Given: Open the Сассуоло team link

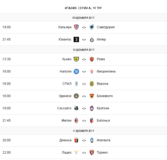Looking at the screenshot, I should pos(64,108).
